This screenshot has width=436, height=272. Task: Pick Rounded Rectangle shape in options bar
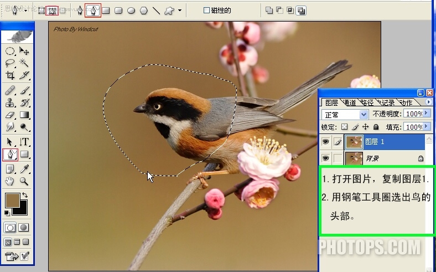click(x=118, y=11)
